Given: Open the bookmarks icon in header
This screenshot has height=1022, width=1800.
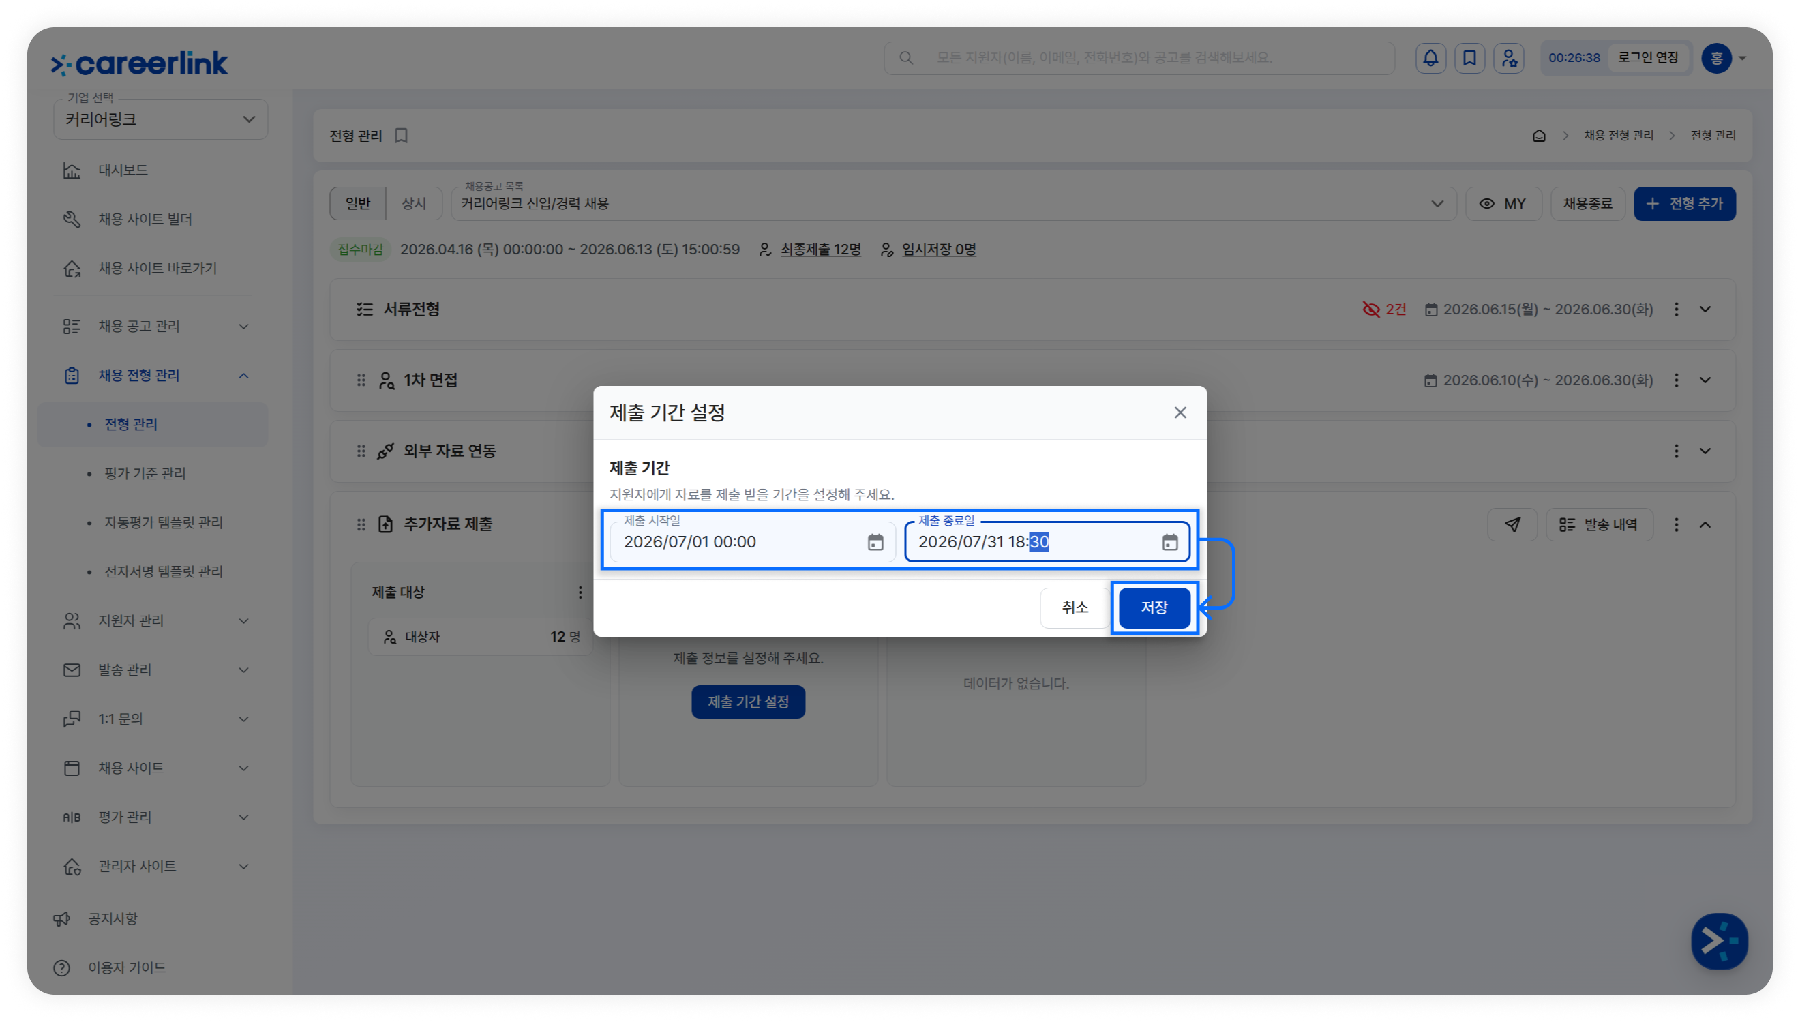Looking at the screenshot, I should coord(1469,57).
